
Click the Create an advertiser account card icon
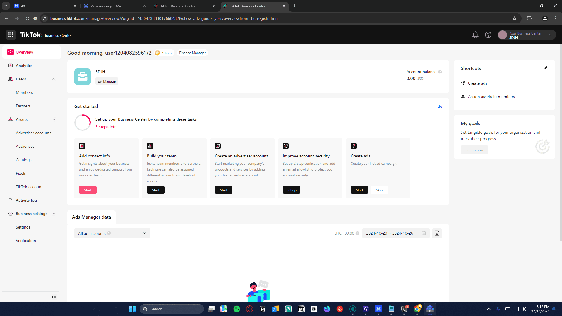(218, 146)
